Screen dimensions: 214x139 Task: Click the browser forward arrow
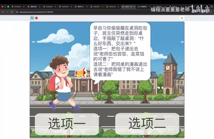pyautogui.click(x=7, y=12)
